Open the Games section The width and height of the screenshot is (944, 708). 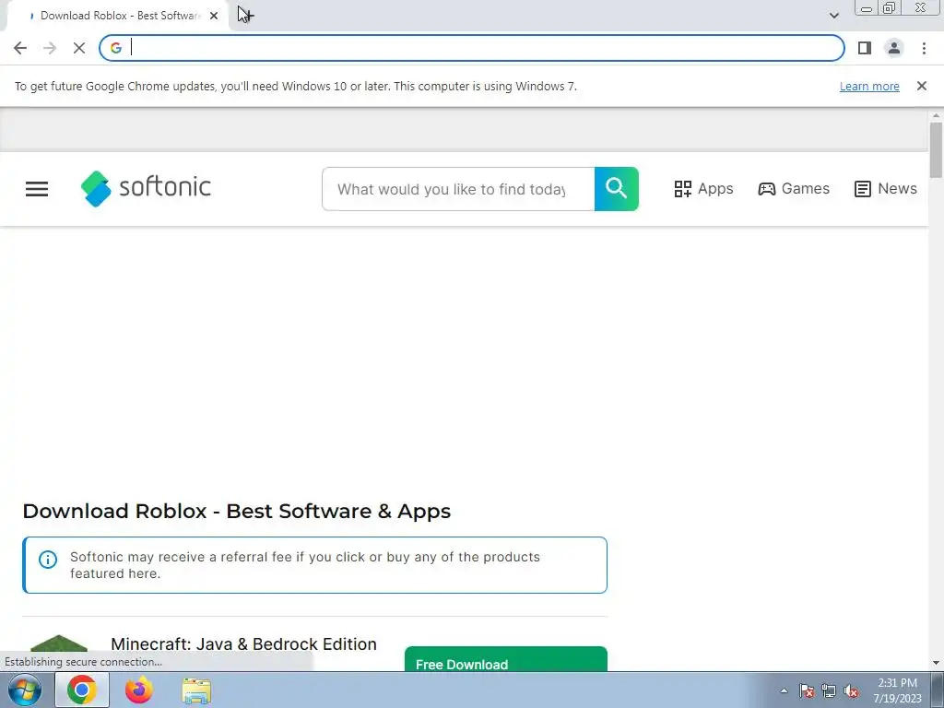coord(794,189)
